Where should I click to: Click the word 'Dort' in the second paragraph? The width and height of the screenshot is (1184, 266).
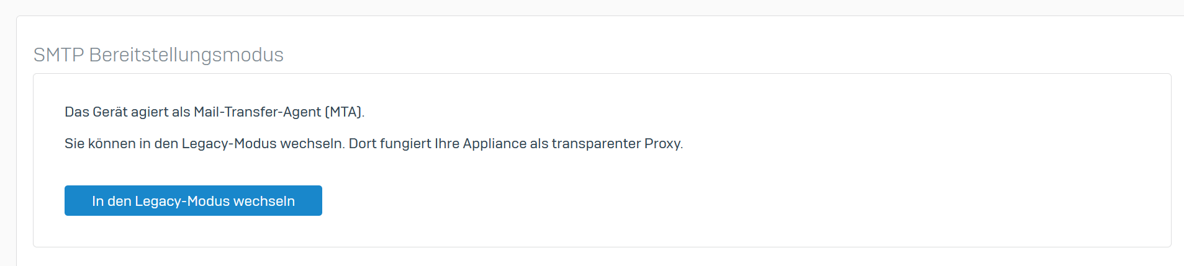click(362, 144)
